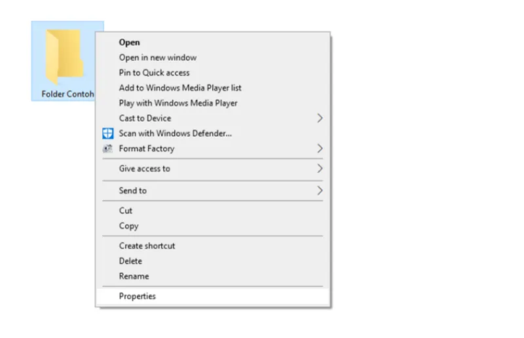Open the Format Factory menu entry
This screenshot has width=524, height=338.
pyautogui.click(x=212, y=149)
